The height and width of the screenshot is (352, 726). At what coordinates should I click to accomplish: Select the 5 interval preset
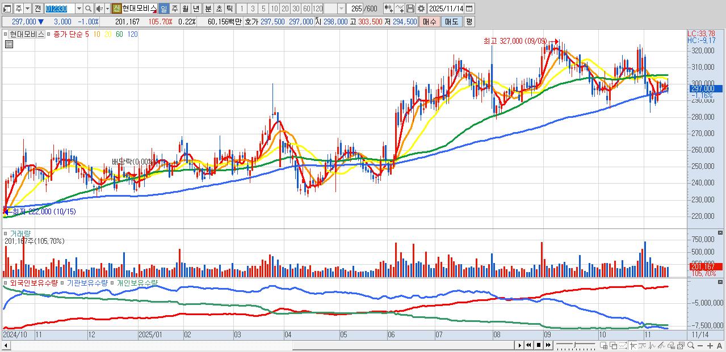[263, 9]
